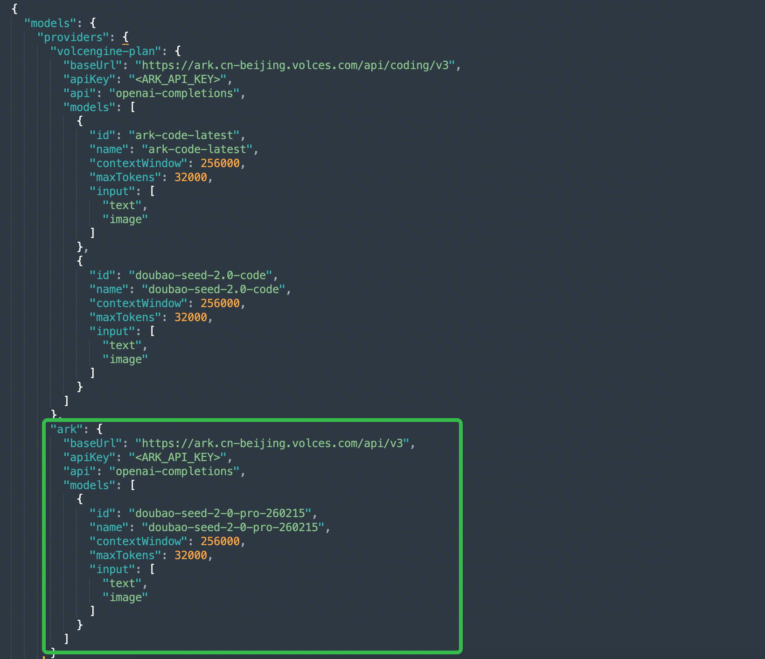765x659 pixels.
Task: Click the "doubao-seed-2-0-pro-260215" name value
Action: pyautogui.click(x=233, y=527)
